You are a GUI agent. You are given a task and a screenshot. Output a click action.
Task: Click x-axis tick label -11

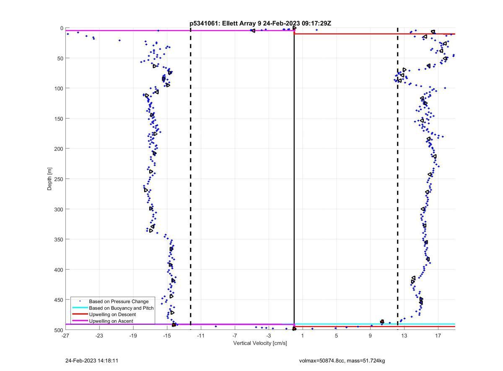201,335
